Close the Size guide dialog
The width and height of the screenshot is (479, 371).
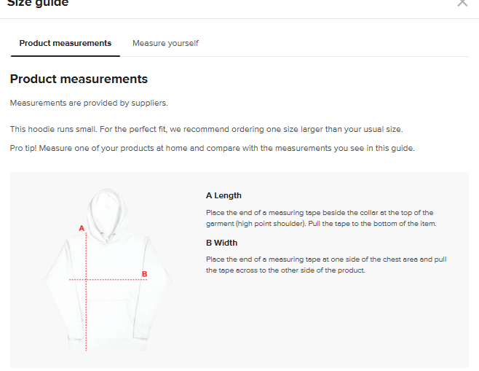point(462,3)
